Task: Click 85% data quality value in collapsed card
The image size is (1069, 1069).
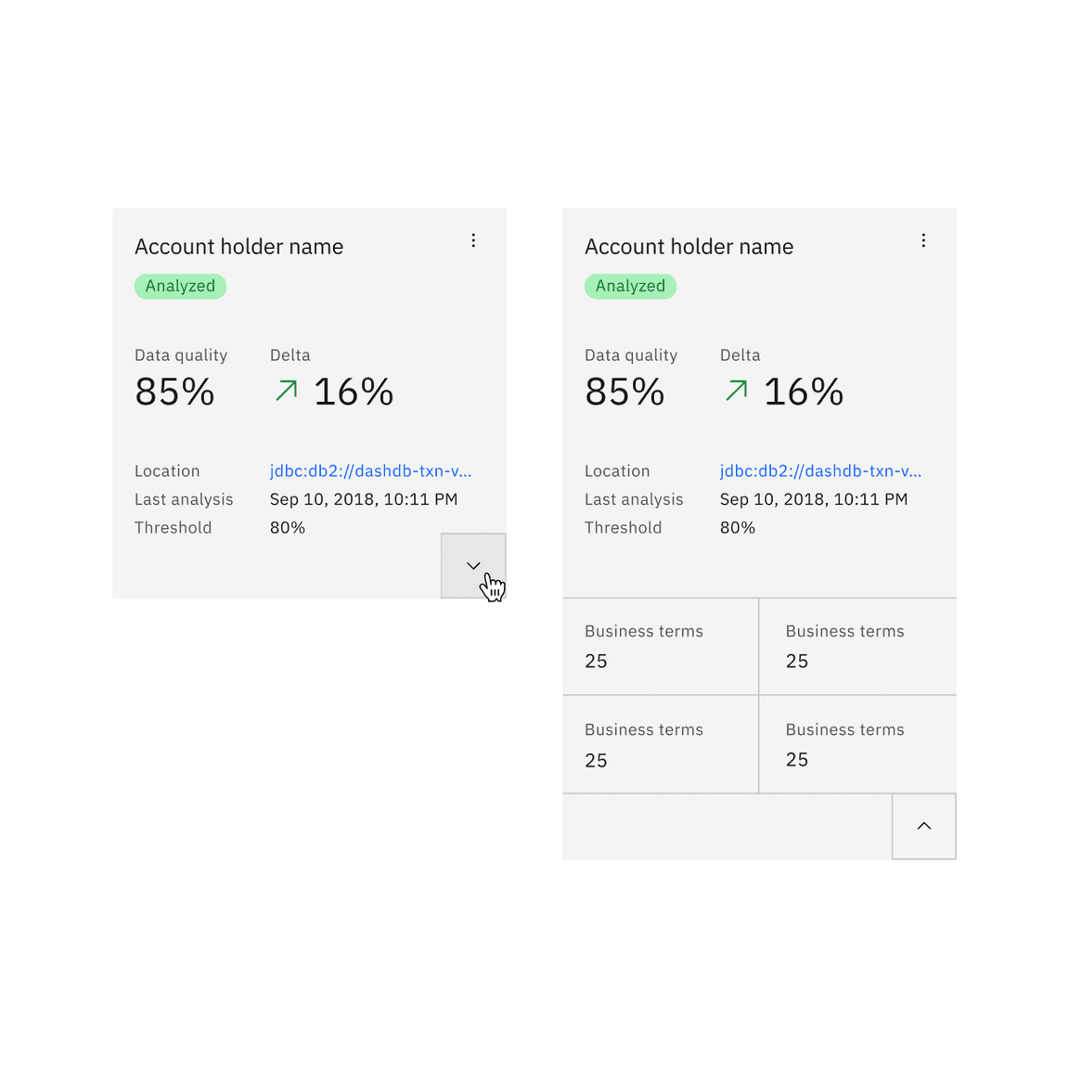Action: tap(174, 392)
